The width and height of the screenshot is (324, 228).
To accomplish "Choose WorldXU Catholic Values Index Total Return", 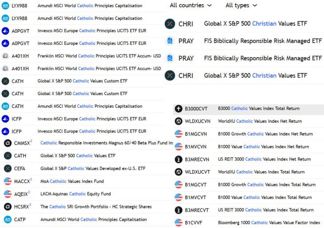I will [261, 172].
